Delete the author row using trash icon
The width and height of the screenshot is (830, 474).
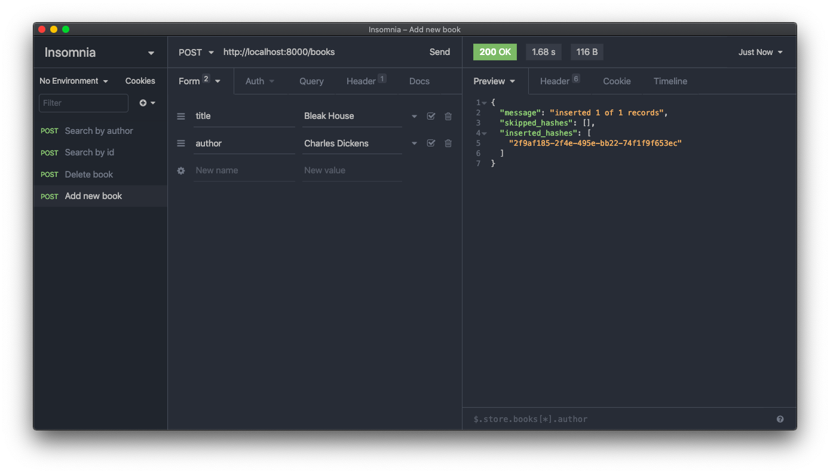pyautogui.click(x=448, y=143)
